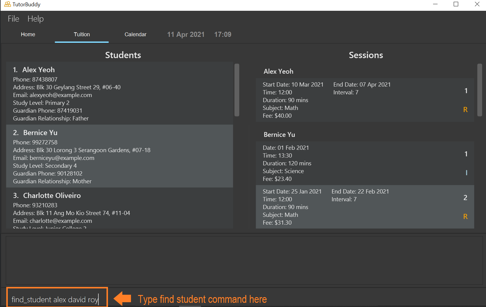Click Guardian Phone: 90128102

click(x=48, y=174)
